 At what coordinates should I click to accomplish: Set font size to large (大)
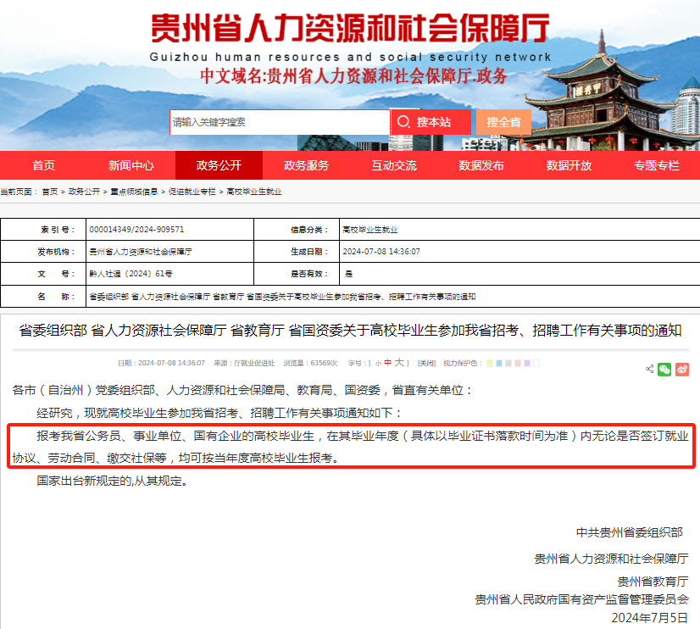coord(399,363)
